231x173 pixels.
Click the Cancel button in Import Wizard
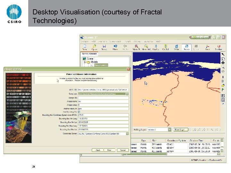pyautogui.click(x=123, y=150)
